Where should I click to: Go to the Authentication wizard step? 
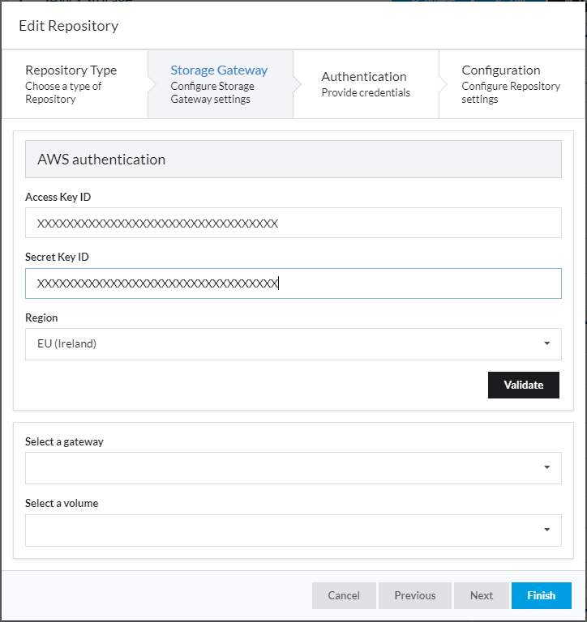pos(365,84)
